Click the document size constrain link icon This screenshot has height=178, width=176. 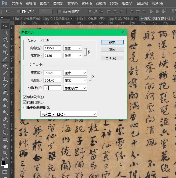[x=93, y=77]
